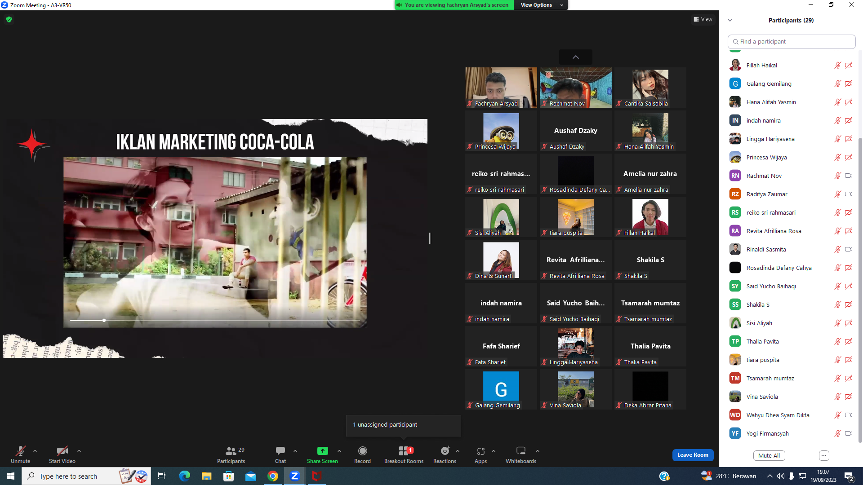Click the Get Help icon in the system tray
863x485 pixels.
tap(664, 476)
